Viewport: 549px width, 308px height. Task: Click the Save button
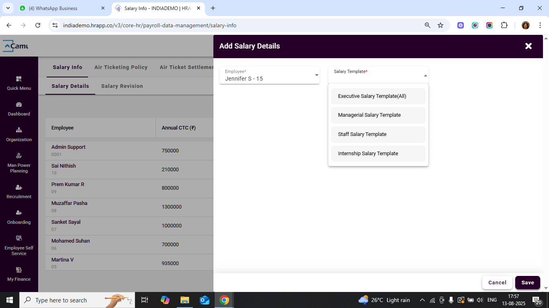[527, 282]
